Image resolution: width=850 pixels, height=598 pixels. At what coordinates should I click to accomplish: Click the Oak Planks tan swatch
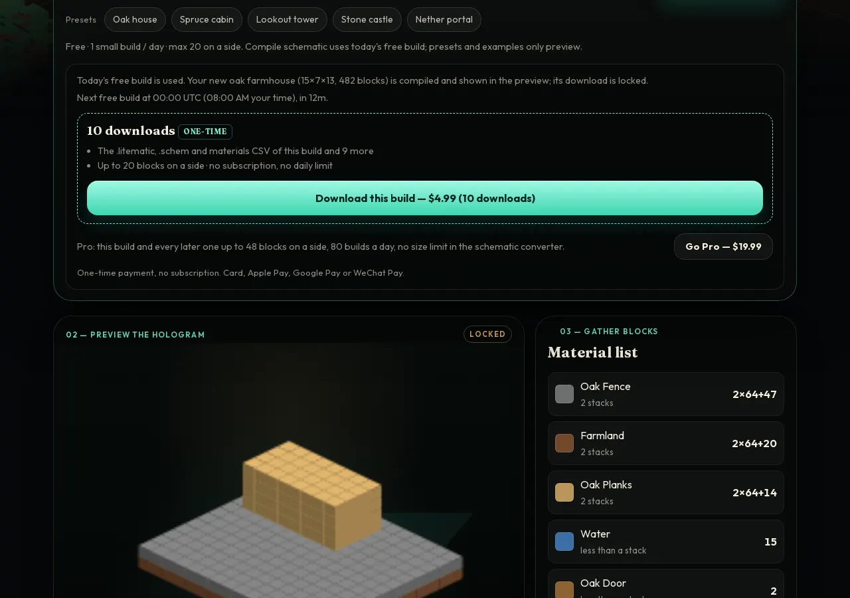564,492
